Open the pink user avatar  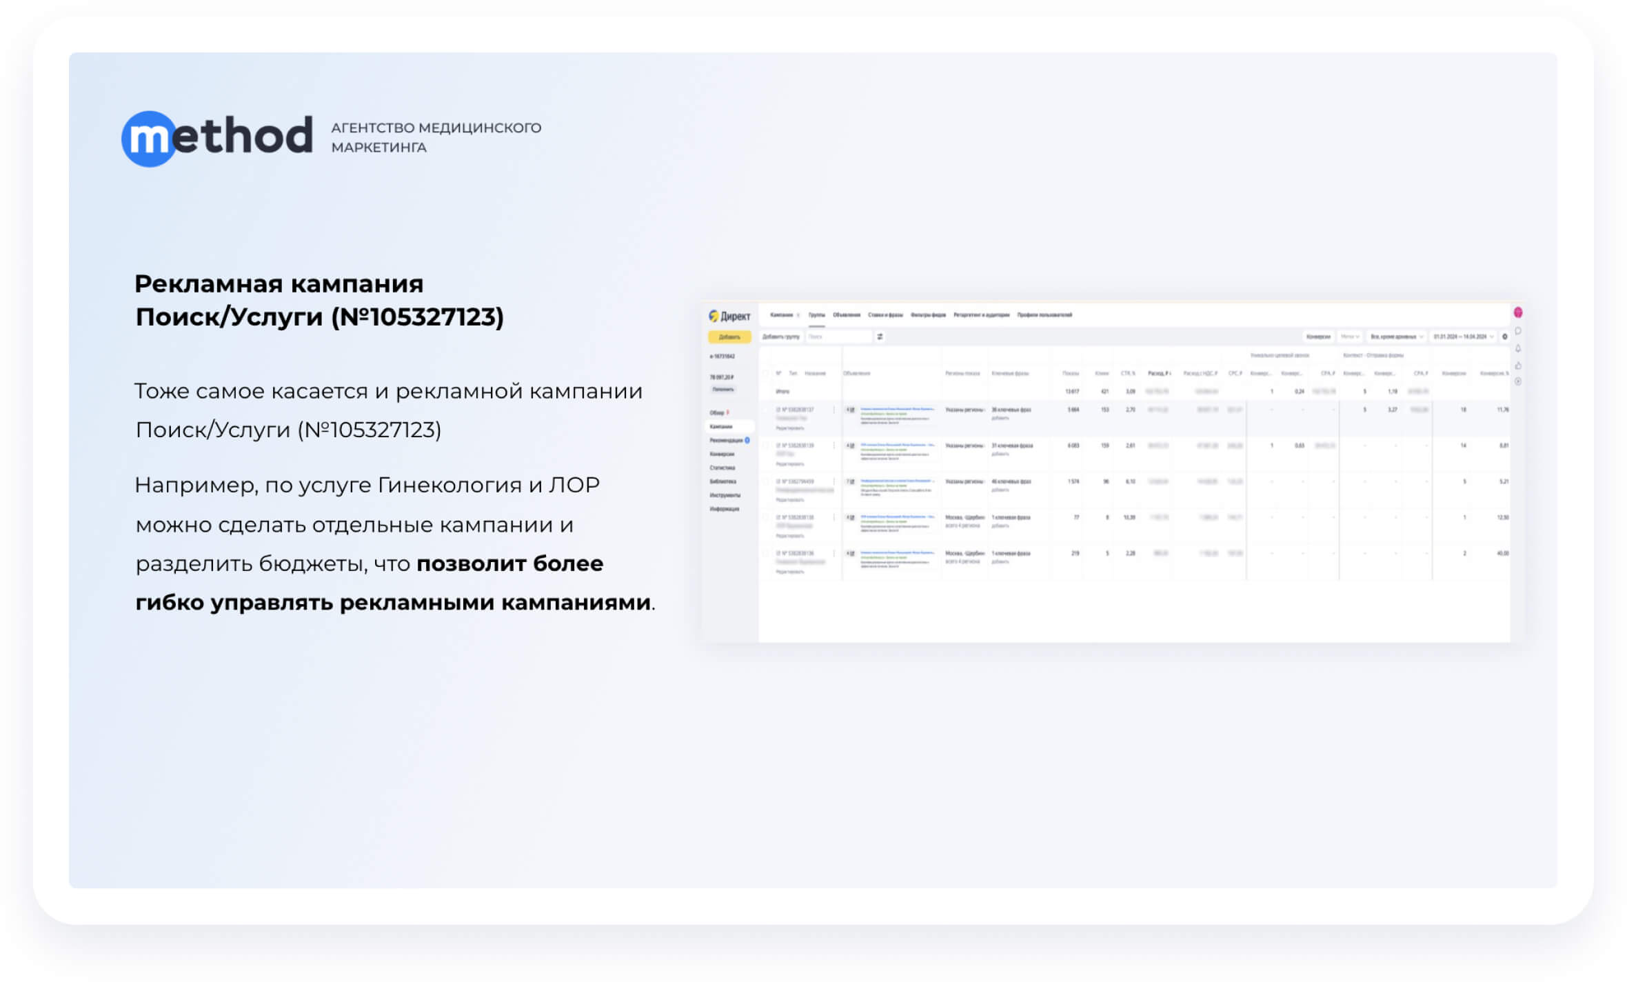pos(1518,312)
